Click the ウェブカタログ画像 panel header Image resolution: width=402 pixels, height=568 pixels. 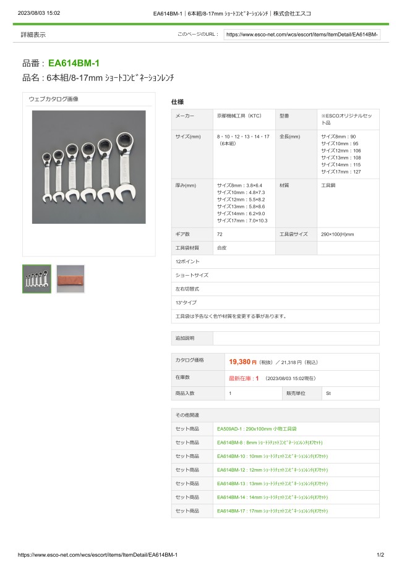[x=54, y=99]
